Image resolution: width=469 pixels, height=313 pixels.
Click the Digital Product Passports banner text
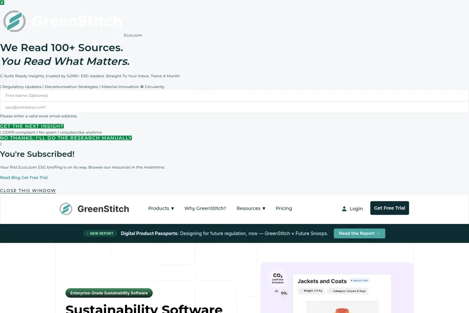point(224,233)
